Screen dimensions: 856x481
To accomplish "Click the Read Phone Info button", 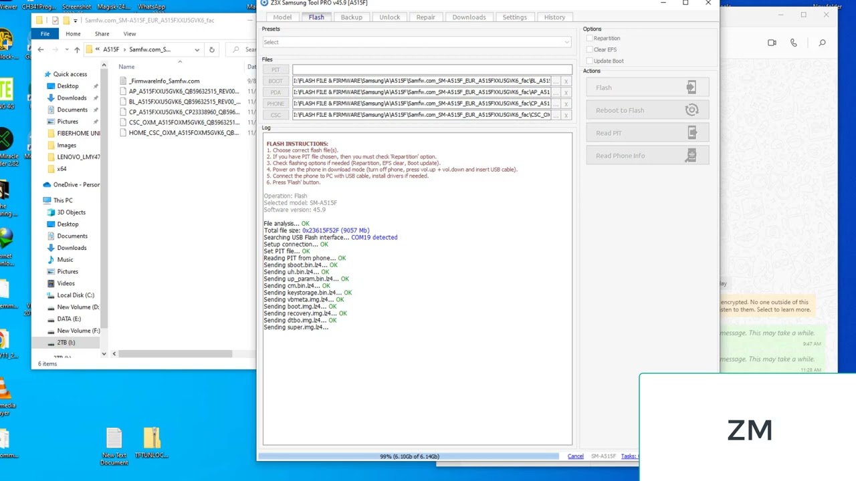I will click(x=647, y=156).
